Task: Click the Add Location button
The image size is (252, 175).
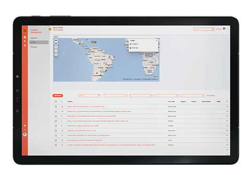Action: (58, 96)
